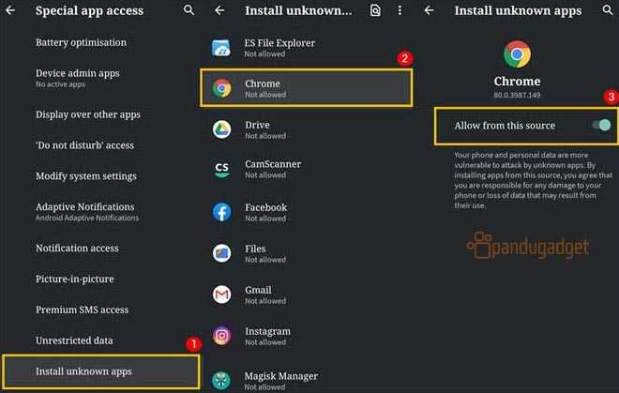Click the Allow from this source label
Image resolution: width=619 pixels, height=393 pixels.
coord(505,126)
